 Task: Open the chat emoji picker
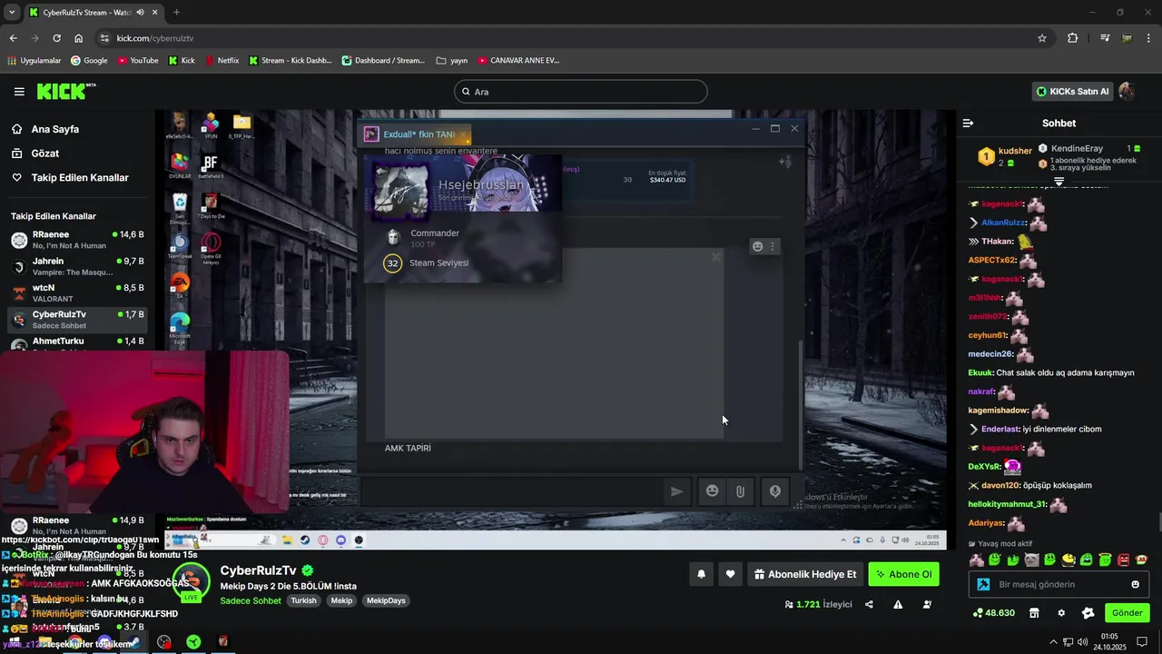click(x=1135, y=584)
